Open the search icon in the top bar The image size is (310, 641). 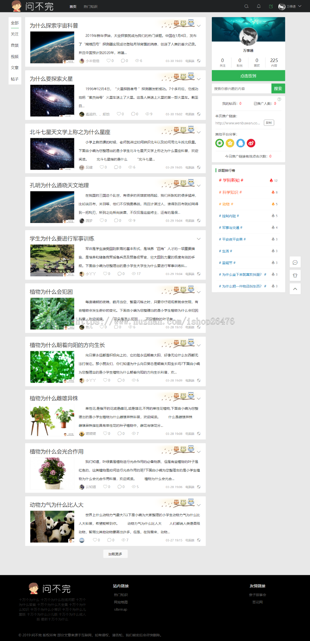pyautogui.click(x=246, y=6)
